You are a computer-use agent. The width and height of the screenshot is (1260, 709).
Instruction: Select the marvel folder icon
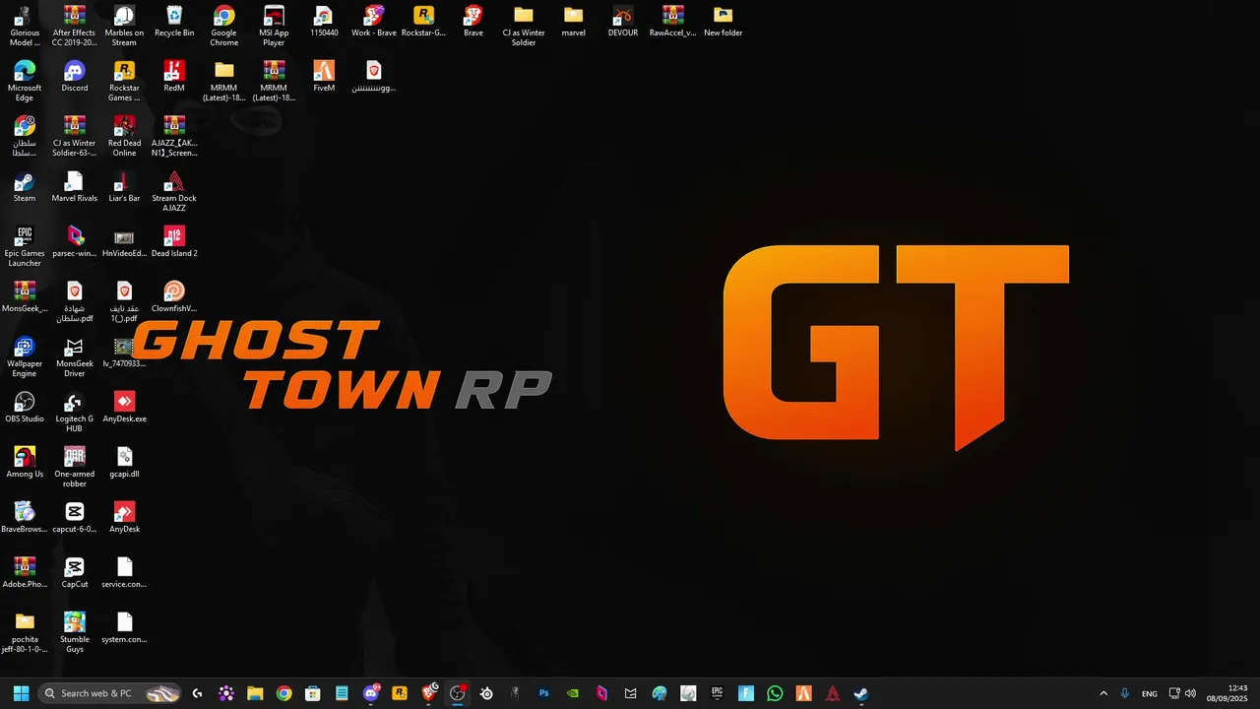pos(573,22)
